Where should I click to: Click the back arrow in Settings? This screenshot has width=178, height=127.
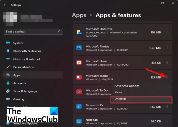5,5
